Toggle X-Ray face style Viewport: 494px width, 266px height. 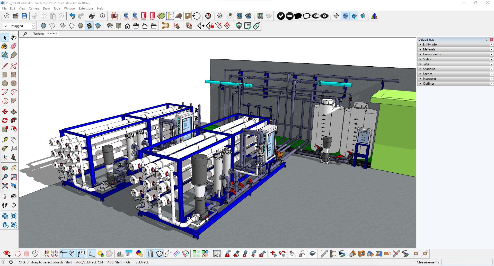point(43,26)
